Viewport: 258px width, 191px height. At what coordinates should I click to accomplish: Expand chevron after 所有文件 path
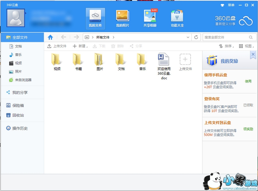click(114, 37)
